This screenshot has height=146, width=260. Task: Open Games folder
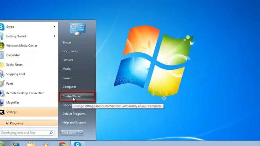pos(67,78)
